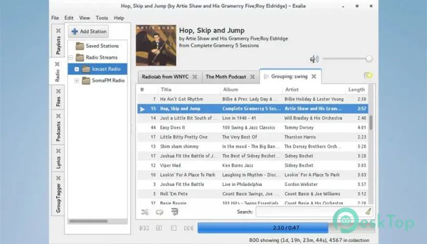
Task: Clear the search field with broom icon
Action: pos(368,211)
